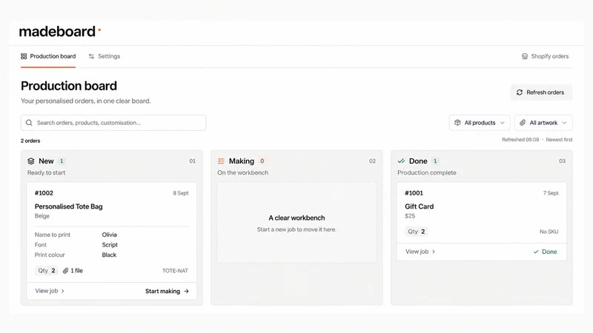Viewport: 593px width, 333px height.
Task: Click the Shopify orders store icon
Action: 525,56
